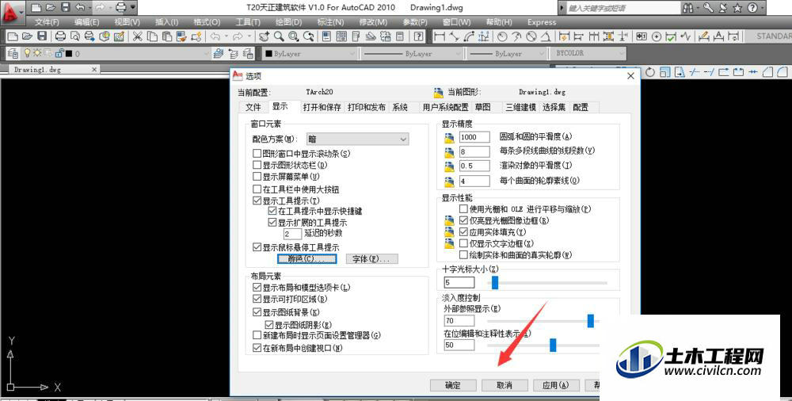Click Angular dimension tool icon
Viewport: 792px width, 401px height.
[x=546, y=36]
